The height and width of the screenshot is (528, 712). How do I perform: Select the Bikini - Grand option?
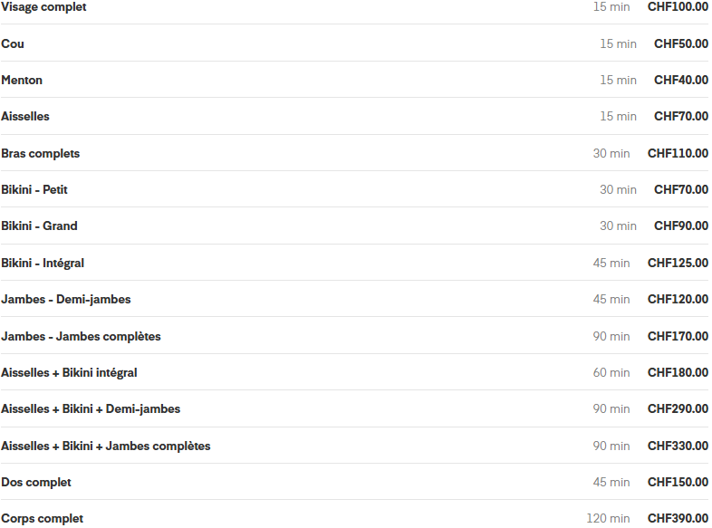40,226
